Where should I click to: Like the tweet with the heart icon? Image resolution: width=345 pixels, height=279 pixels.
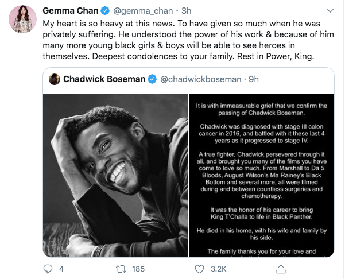point(200,269)
